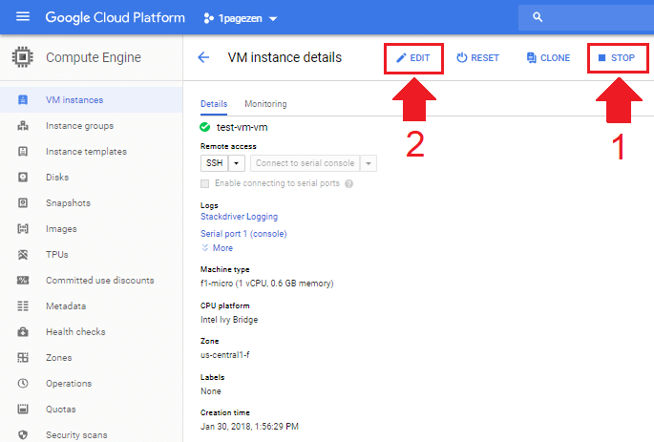Screen dimensions: 654x442
Task: Click the Operations clock icon
Action: [23, 383]
